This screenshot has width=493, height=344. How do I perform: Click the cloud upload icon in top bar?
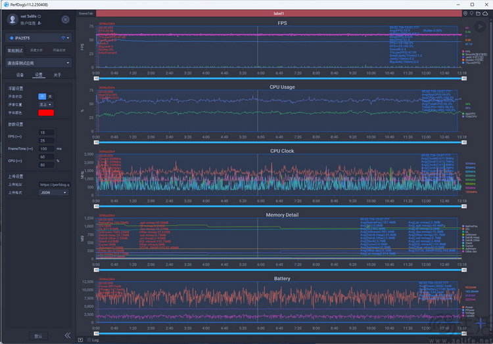pos(486,14)
